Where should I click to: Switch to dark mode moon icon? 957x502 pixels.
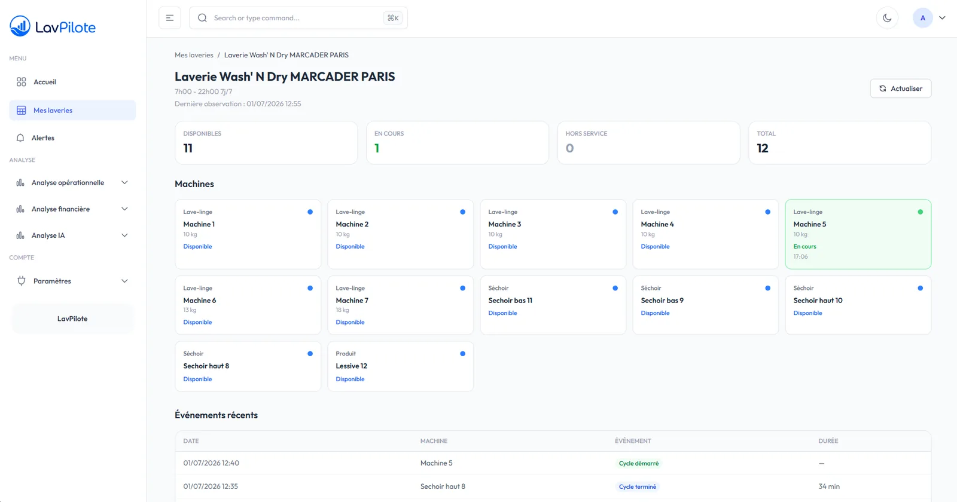888,18
